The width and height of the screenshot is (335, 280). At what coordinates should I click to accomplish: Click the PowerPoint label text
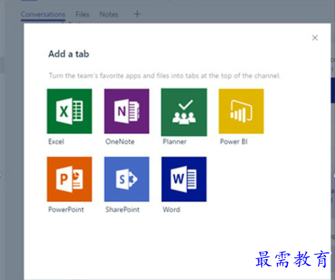pyautogui.click(x=66, y=209)
